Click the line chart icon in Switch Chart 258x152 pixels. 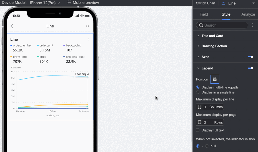click(224, 3)
